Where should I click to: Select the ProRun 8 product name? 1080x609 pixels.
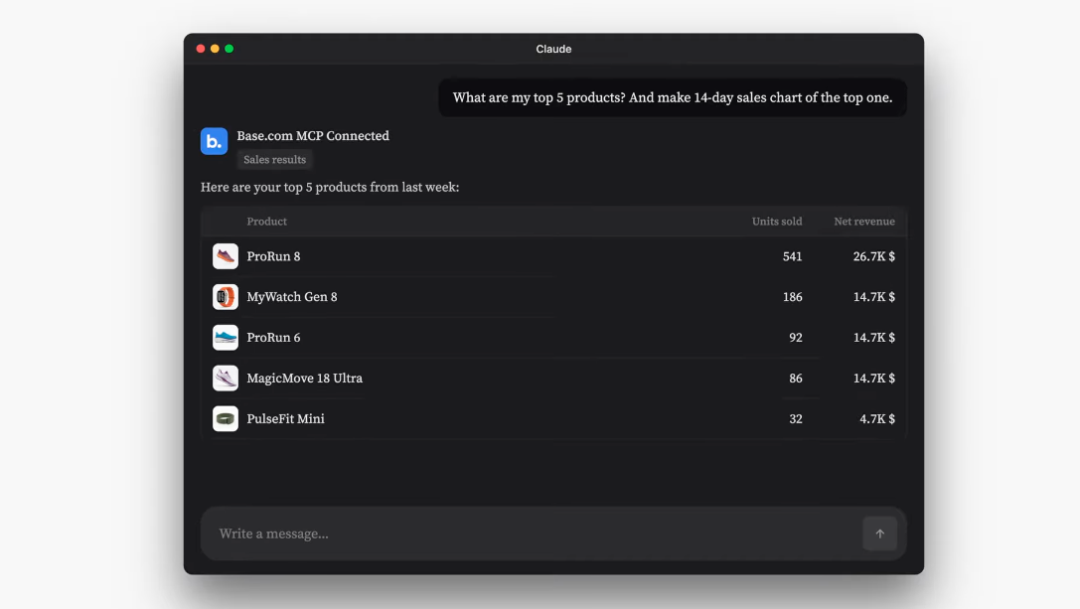point(273,256)
